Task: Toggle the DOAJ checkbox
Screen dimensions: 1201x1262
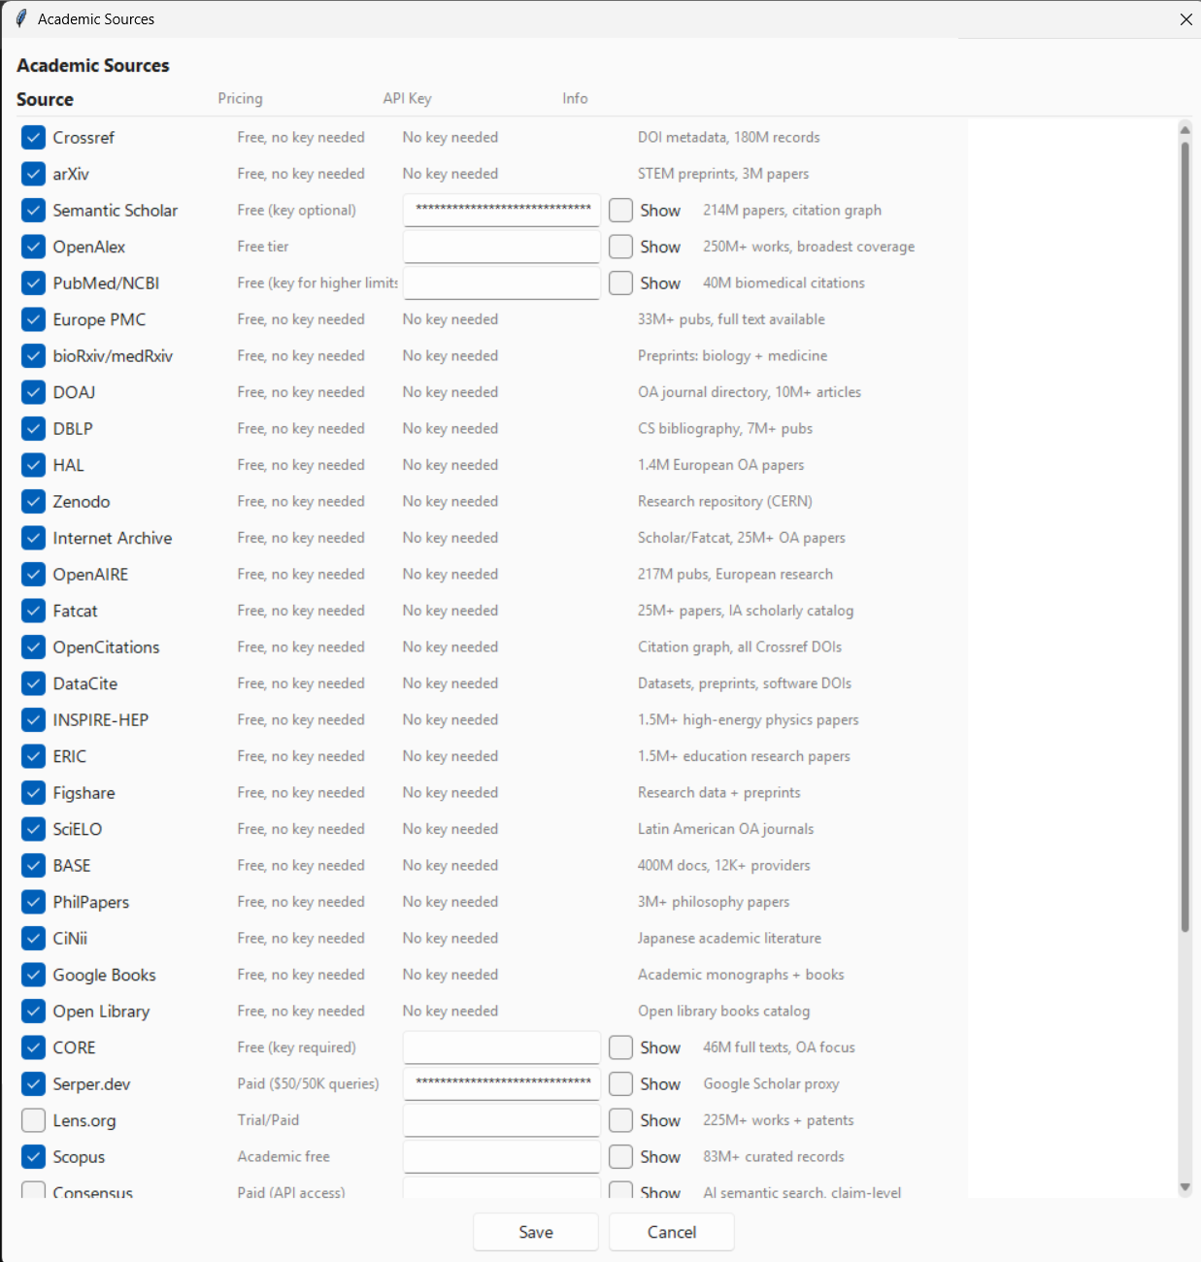Action: tap(33, 392)
